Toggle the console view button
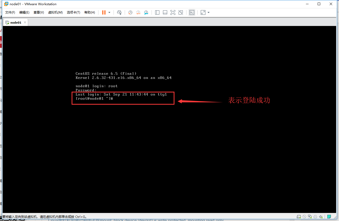 [x=192, y=12]
